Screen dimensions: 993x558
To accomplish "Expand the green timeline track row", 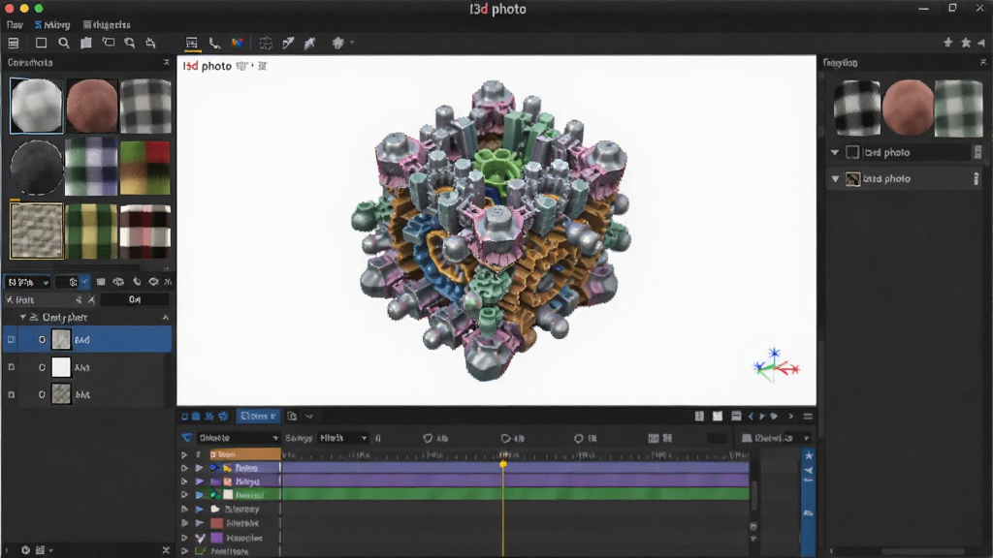I will click(184, 495).
